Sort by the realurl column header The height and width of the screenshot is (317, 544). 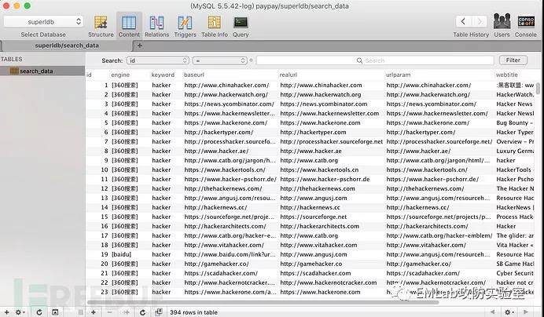click(331, 75)
